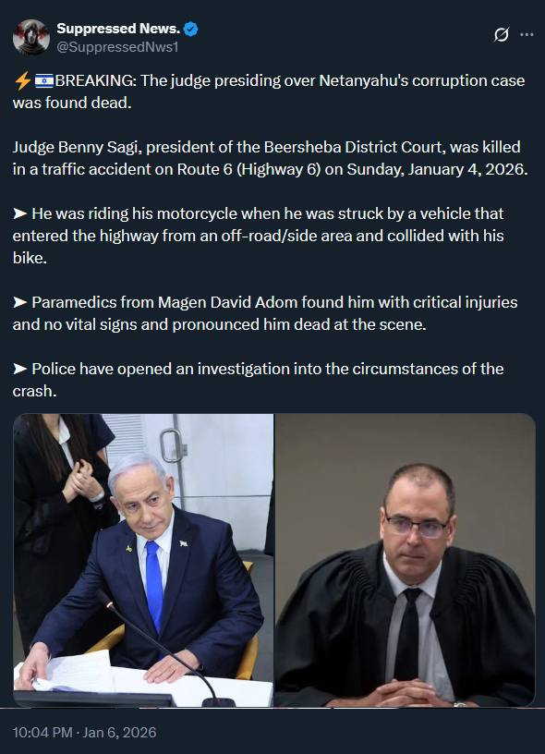Image resolution: width=545 pixels, height=754 pixels.
Task: Click the Israel flag emoji
Action: (44, 80)
